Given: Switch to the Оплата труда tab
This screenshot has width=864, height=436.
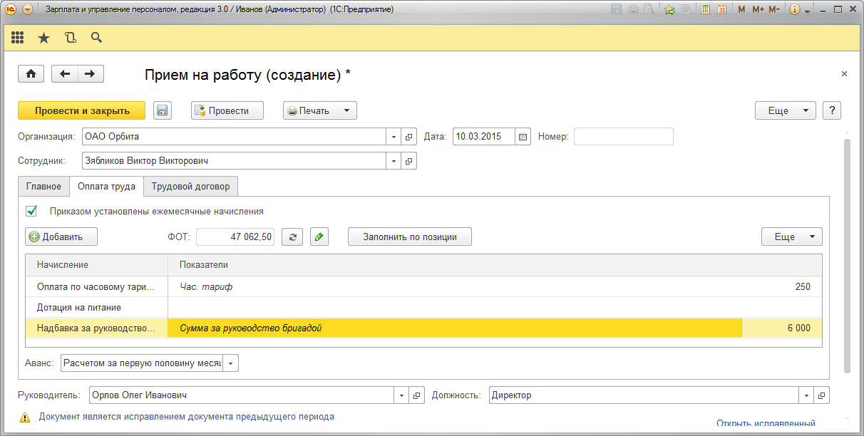Looking at the screenshot, I should click(106, 187).
